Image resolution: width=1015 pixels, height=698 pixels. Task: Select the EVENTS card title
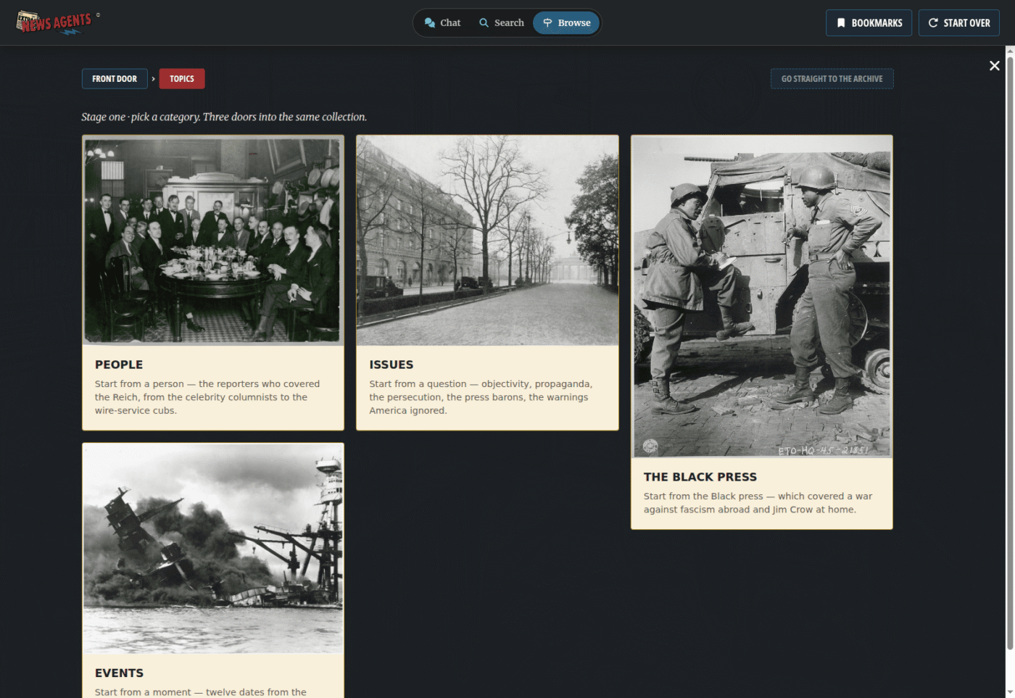tap(119, 673)
